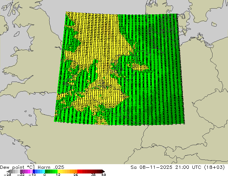Click the 12 legend label
The width and height of the screenshot is (228, 176).
click(58, 175)
